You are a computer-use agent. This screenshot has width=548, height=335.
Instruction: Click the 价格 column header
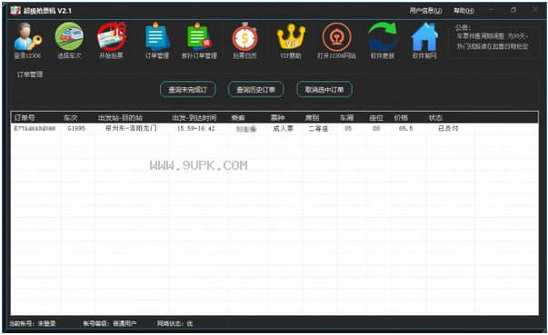click(x=401, y=118)
